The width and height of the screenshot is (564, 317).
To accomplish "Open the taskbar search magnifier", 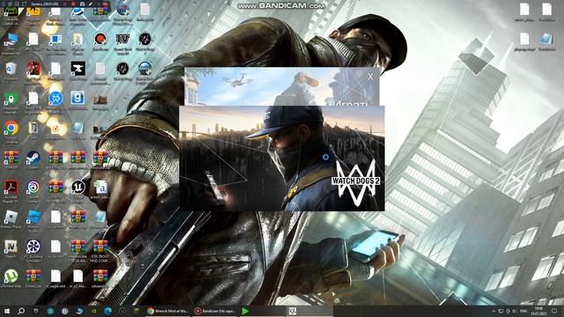I will [x=21, y=311].
